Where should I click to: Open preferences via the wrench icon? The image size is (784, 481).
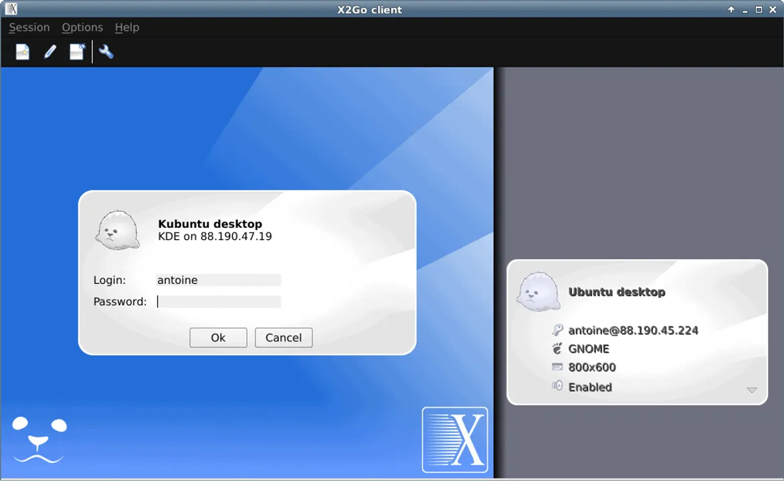(x=106, y=51)
